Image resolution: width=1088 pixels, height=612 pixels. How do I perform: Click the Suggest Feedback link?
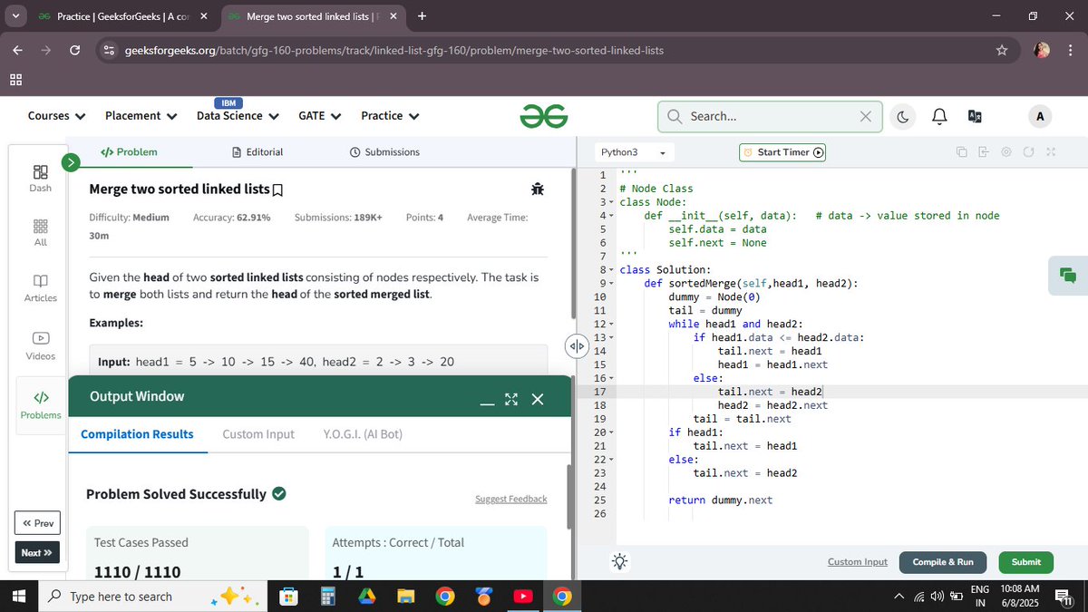coord(510,499)
